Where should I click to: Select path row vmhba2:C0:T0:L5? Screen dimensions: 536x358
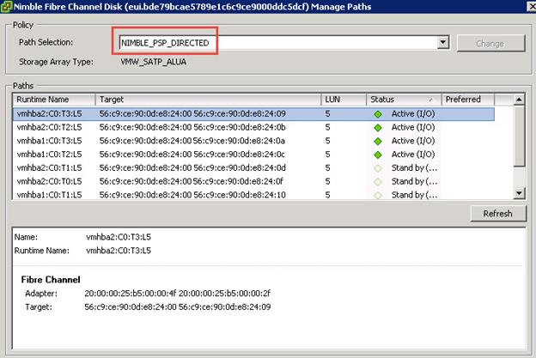click(x=253, y=181)
